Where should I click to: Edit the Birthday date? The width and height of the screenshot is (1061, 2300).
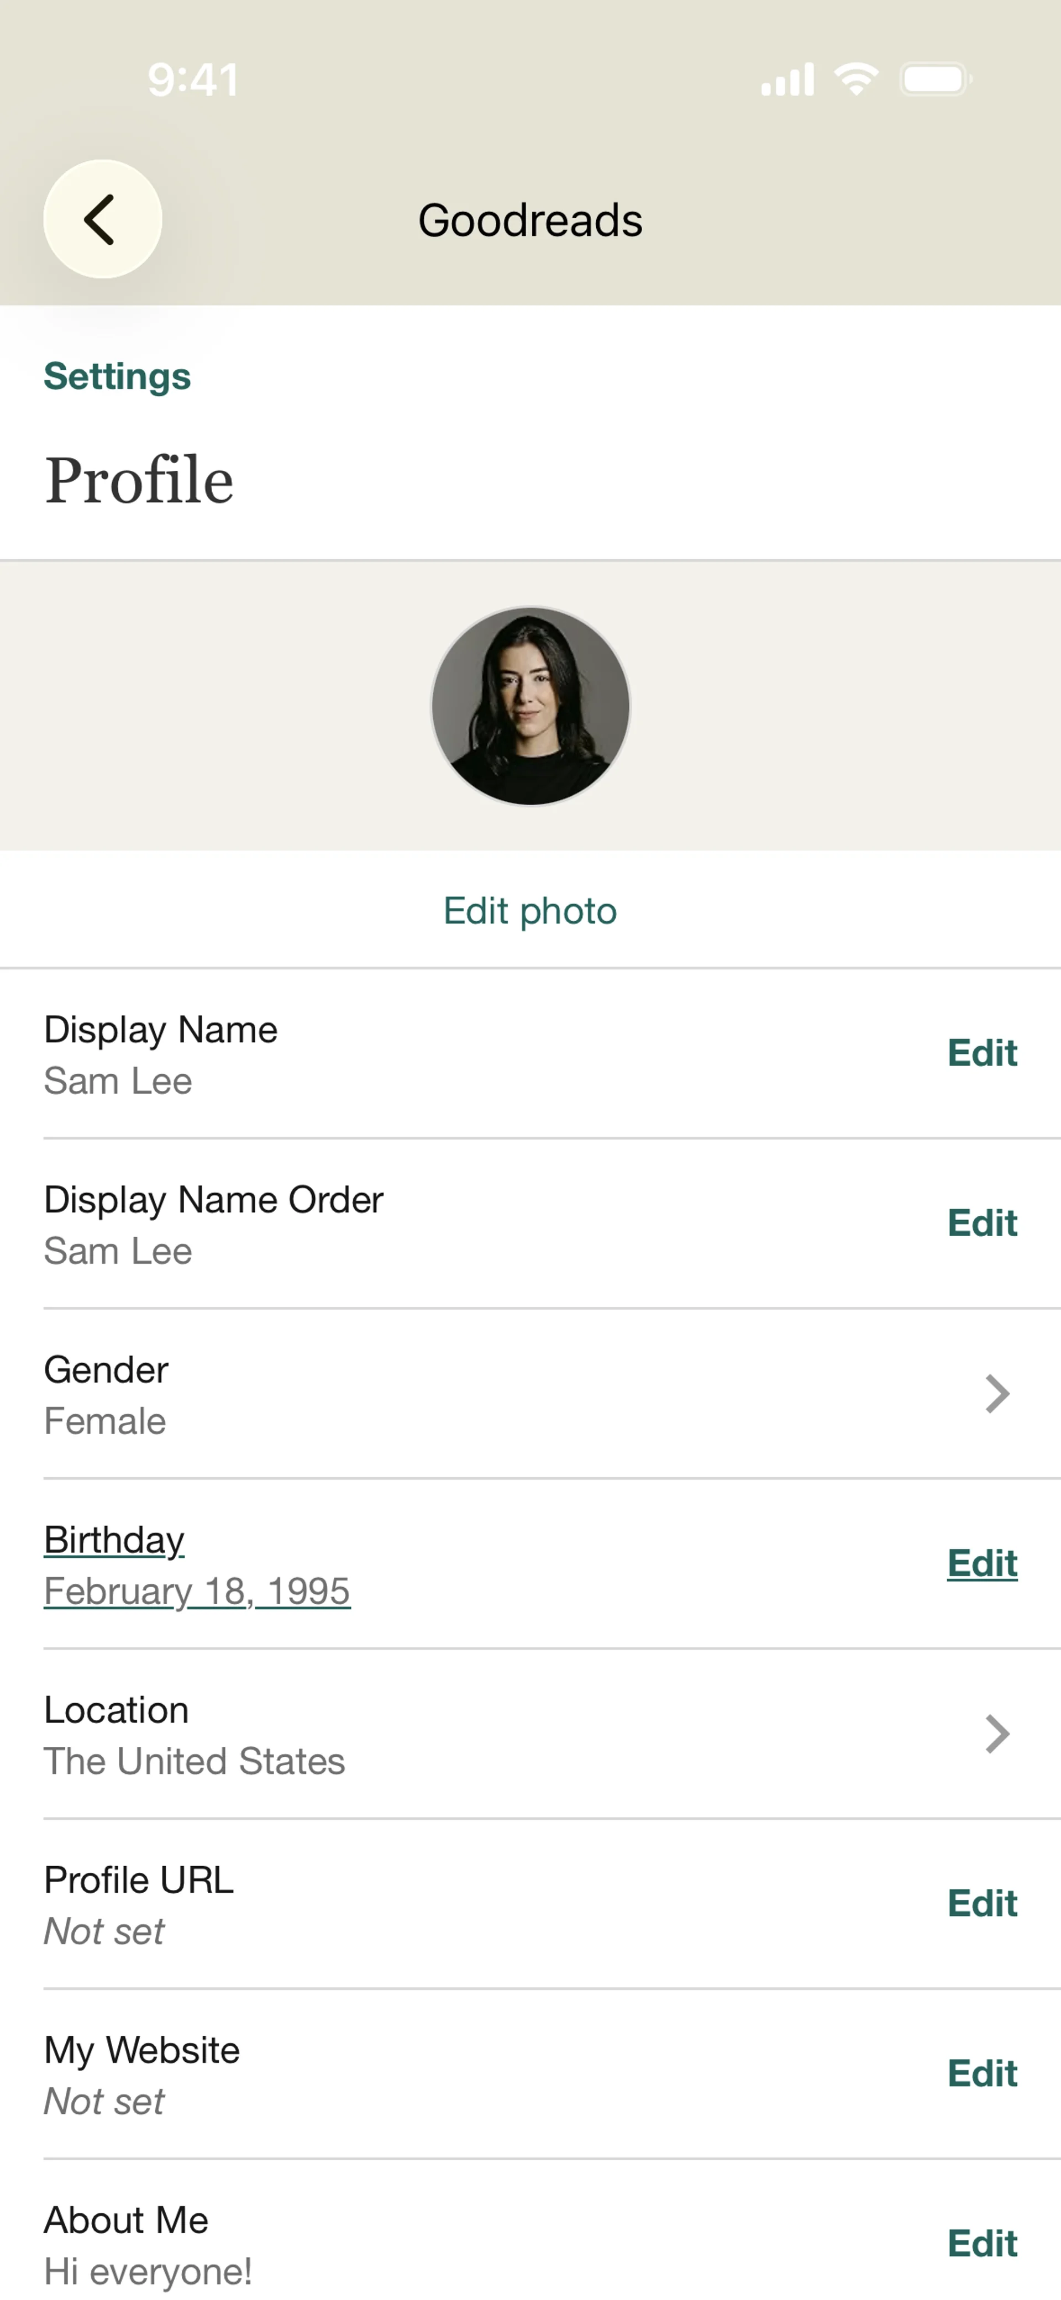point(981,1563)
